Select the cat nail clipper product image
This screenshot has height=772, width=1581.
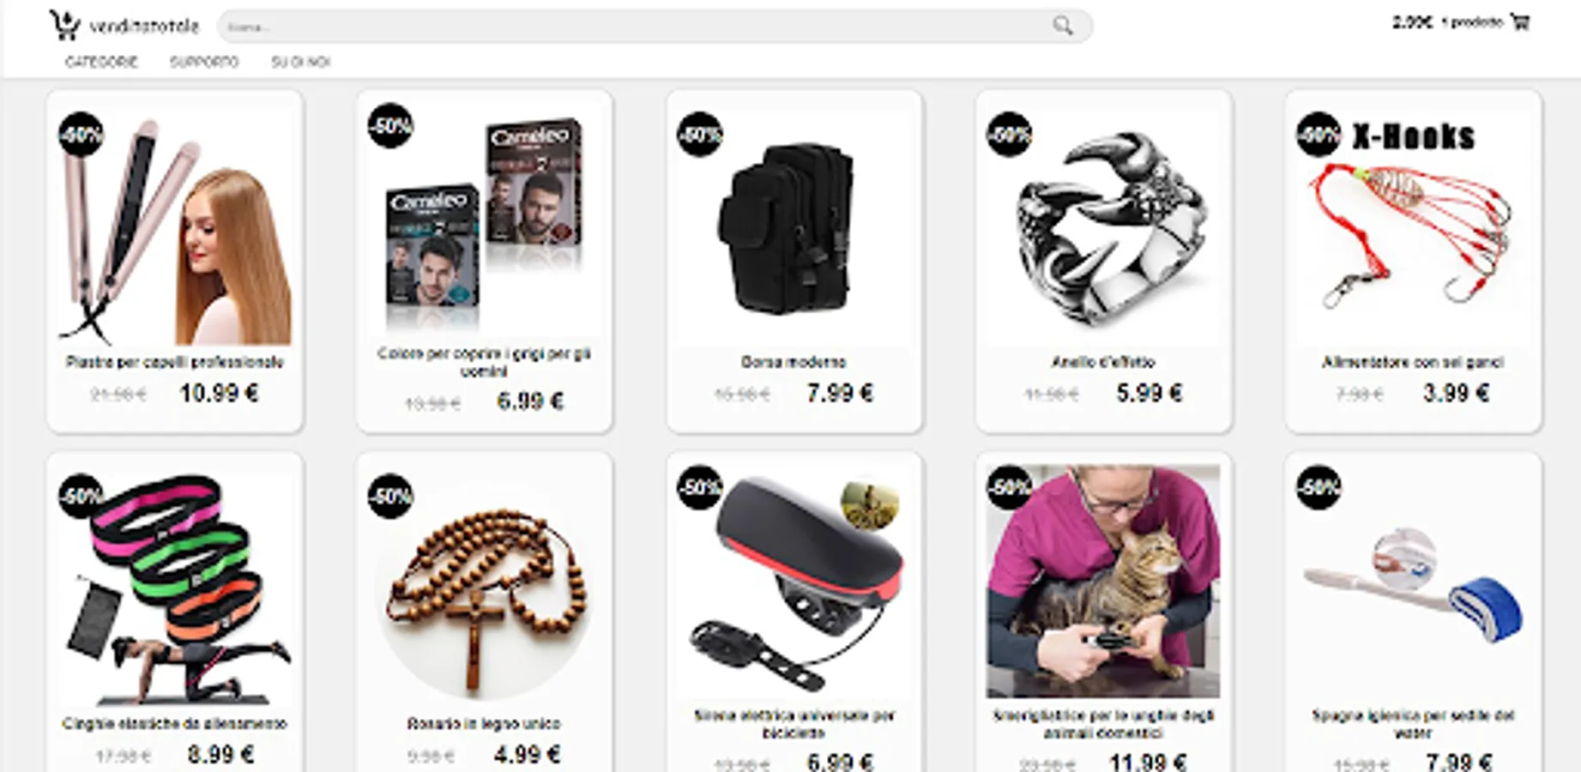click(x=1103, y=582)
